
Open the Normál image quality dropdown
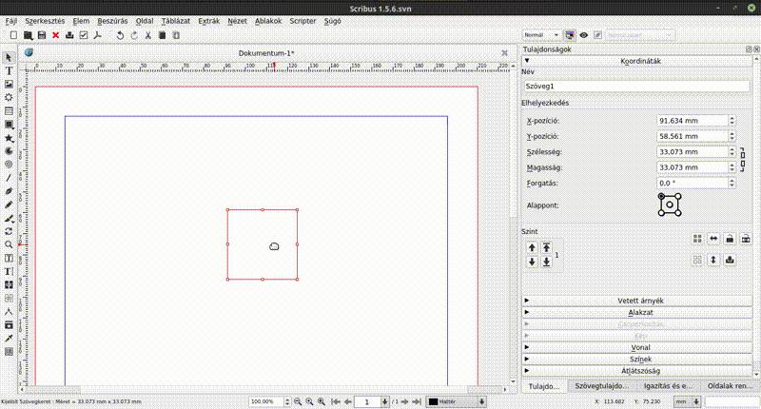541,35
